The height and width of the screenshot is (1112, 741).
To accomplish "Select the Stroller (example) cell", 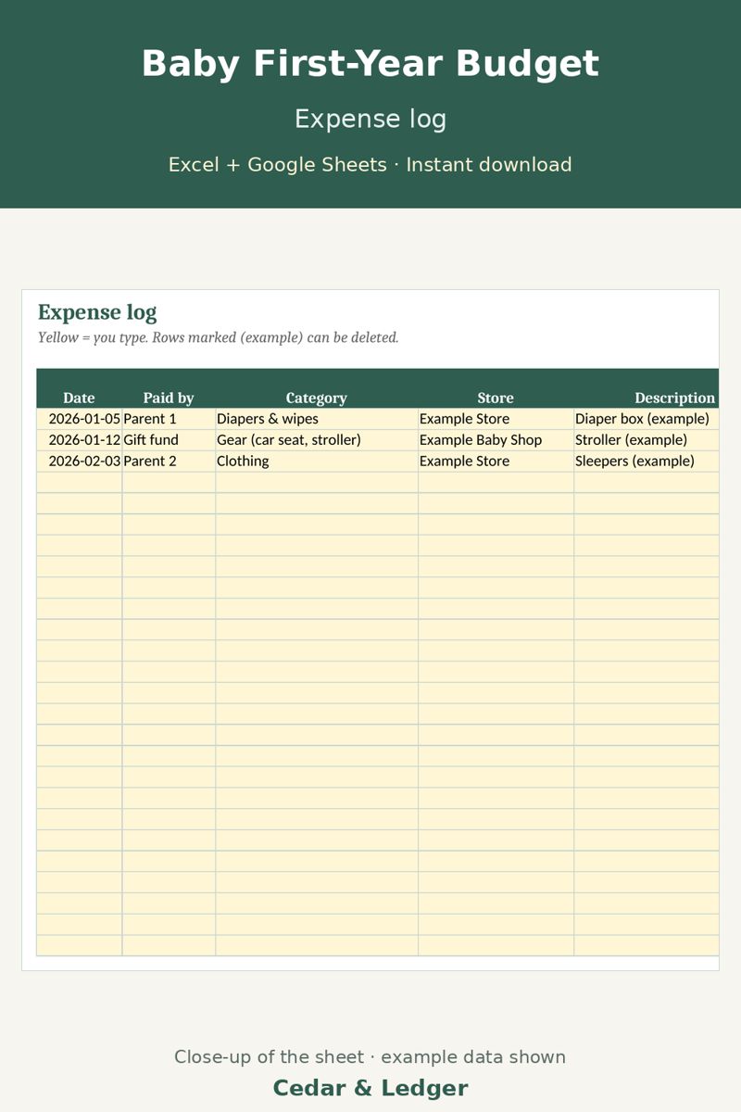I will tap(647, 440).
